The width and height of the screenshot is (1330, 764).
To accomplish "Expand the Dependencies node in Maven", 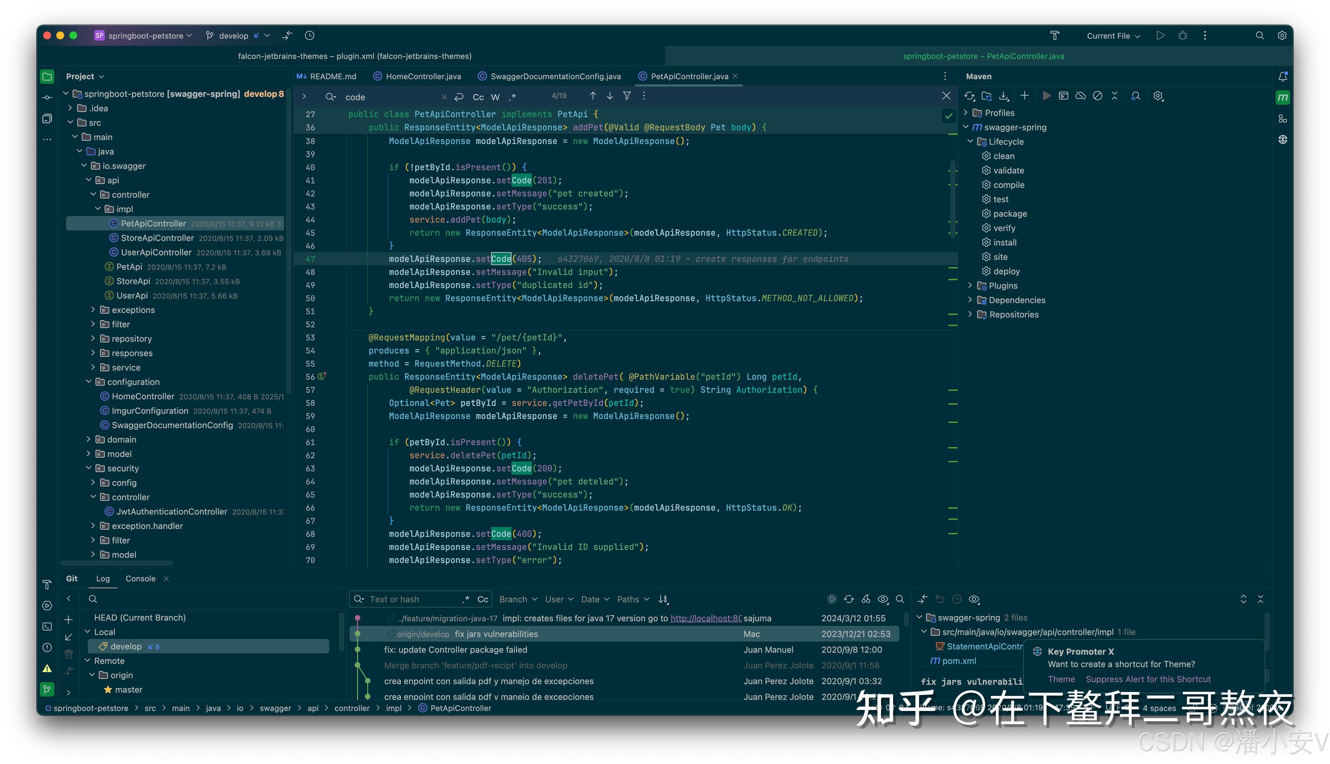I will (970, 300).
